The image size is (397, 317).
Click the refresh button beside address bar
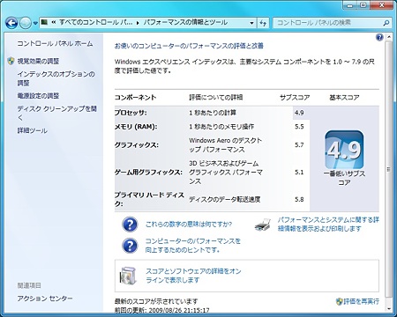(263, 23)
